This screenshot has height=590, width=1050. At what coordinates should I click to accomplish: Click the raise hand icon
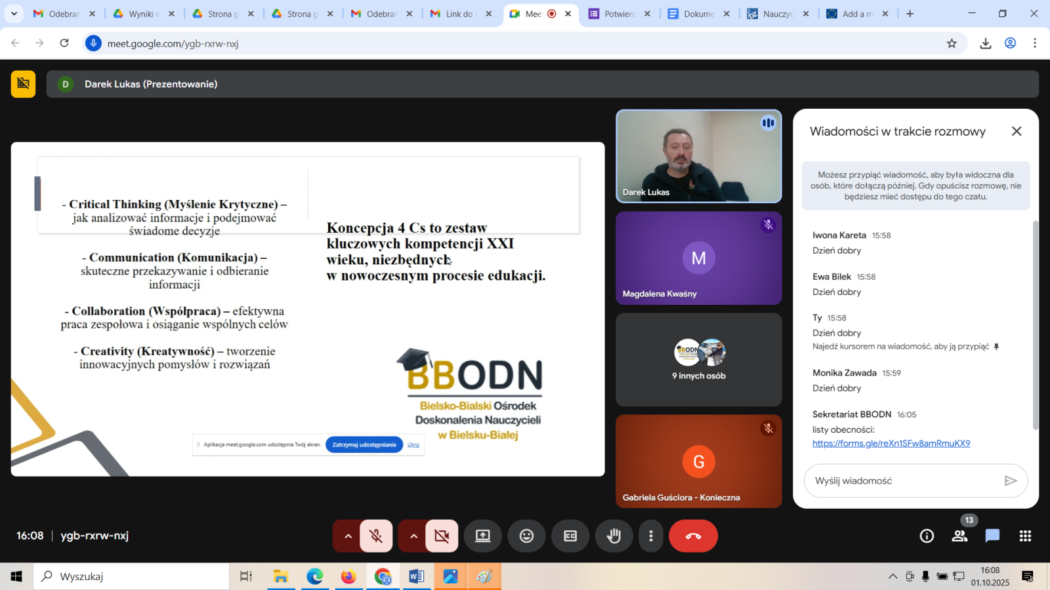tap(614, 536)
